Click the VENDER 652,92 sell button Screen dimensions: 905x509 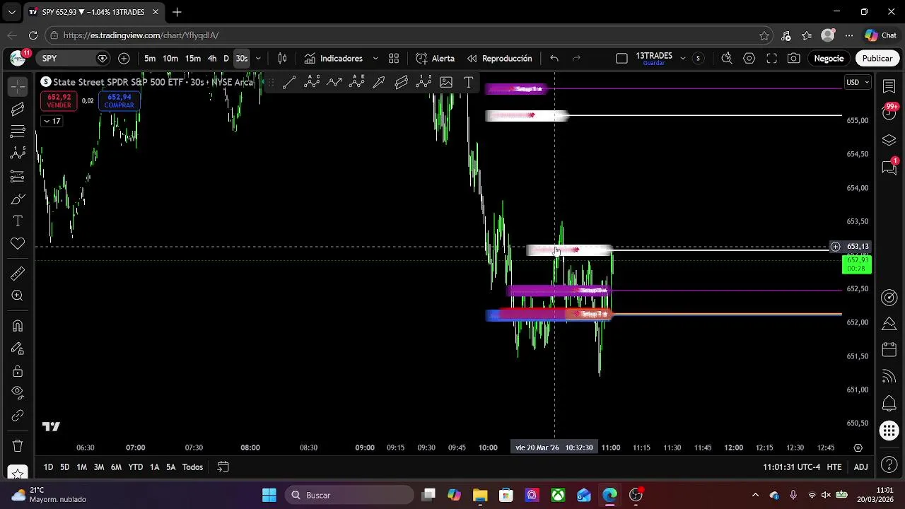(x=59, y=101)
